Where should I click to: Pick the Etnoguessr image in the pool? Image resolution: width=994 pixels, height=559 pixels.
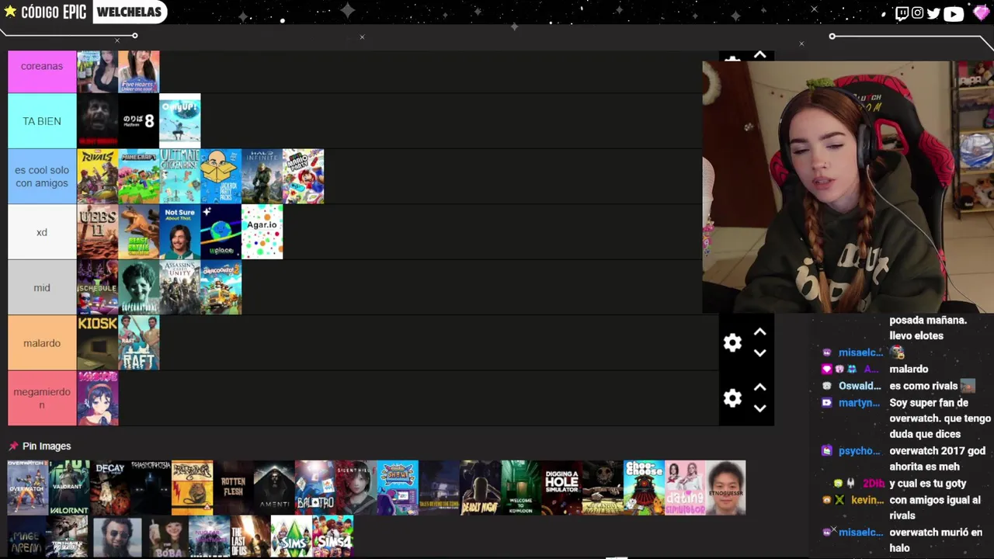pyautogui.click(x=726, y=488)
